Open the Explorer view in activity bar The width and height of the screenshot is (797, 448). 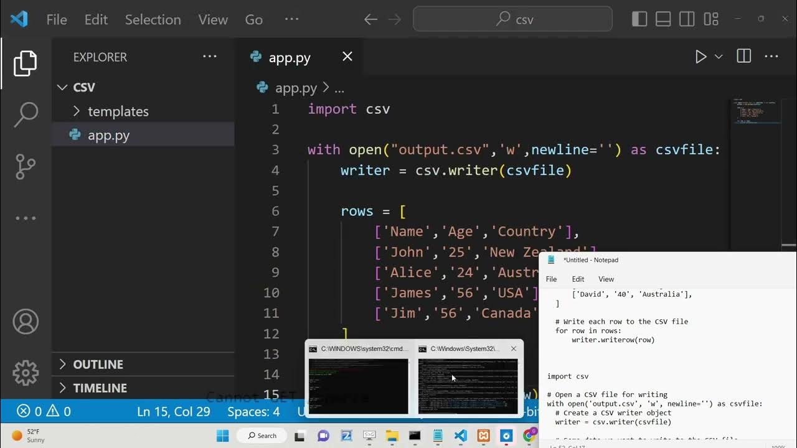point(25,63)
